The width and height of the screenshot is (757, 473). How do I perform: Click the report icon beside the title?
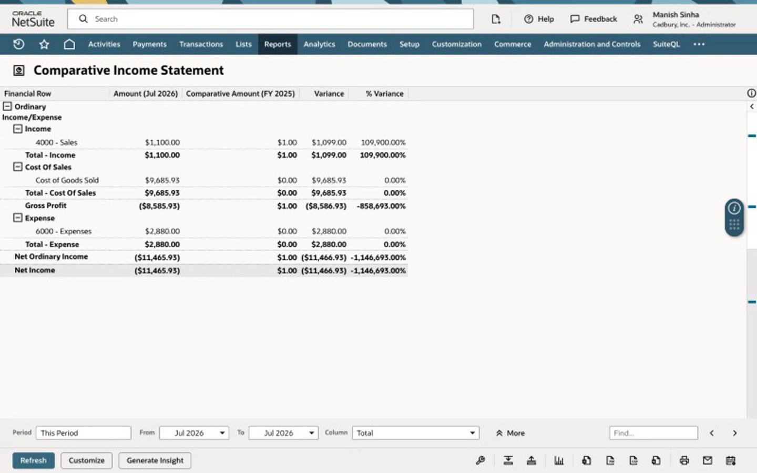point(19,70)
